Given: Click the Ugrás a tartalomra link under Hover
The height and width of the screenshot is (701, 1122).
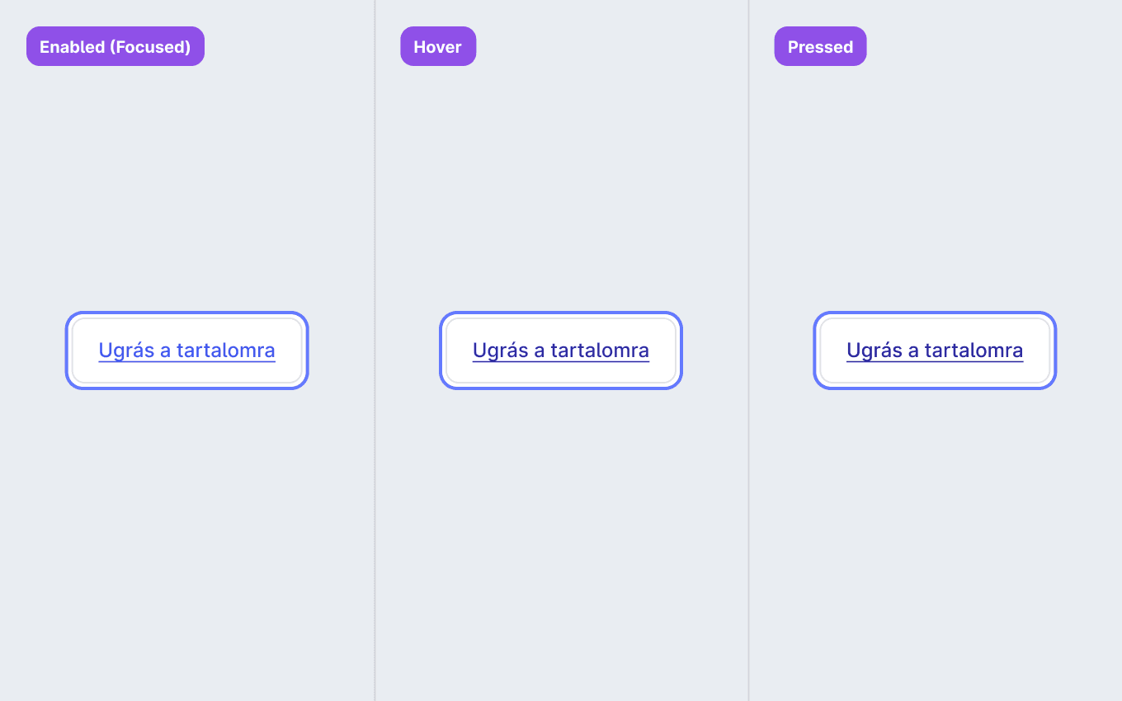Looking at the screenshot, I should click(561, 350).
